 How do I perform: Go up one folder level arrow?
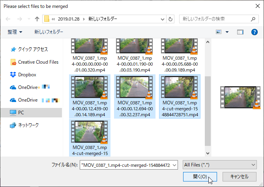coord(37,19)
